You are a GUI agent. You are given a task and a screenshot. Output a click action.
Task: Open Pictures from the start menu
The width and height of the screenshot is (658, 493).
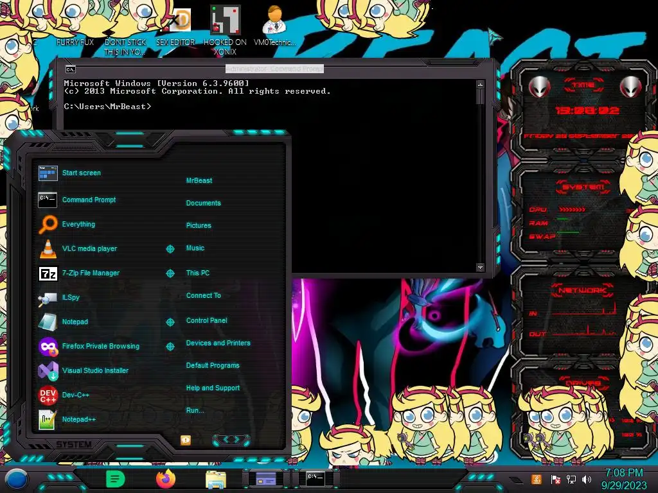199,225
